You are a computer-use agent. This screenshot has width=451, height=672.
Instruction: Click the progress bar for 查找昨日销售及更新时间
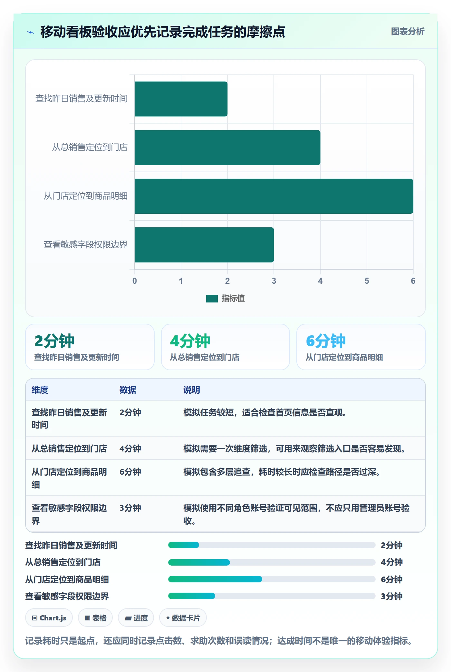[x=272, y=545]
